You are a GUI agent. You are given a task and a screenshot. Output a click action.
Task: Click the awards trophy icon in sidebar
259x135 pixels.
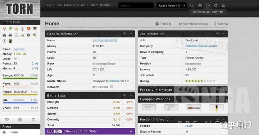tap(33, 120)
